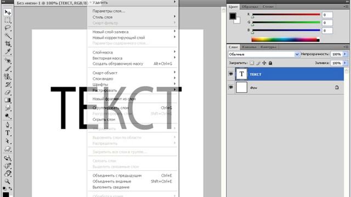The image size is (351, 197).
Task: Select the Eraser tool
Action: (x=7, y=92)
